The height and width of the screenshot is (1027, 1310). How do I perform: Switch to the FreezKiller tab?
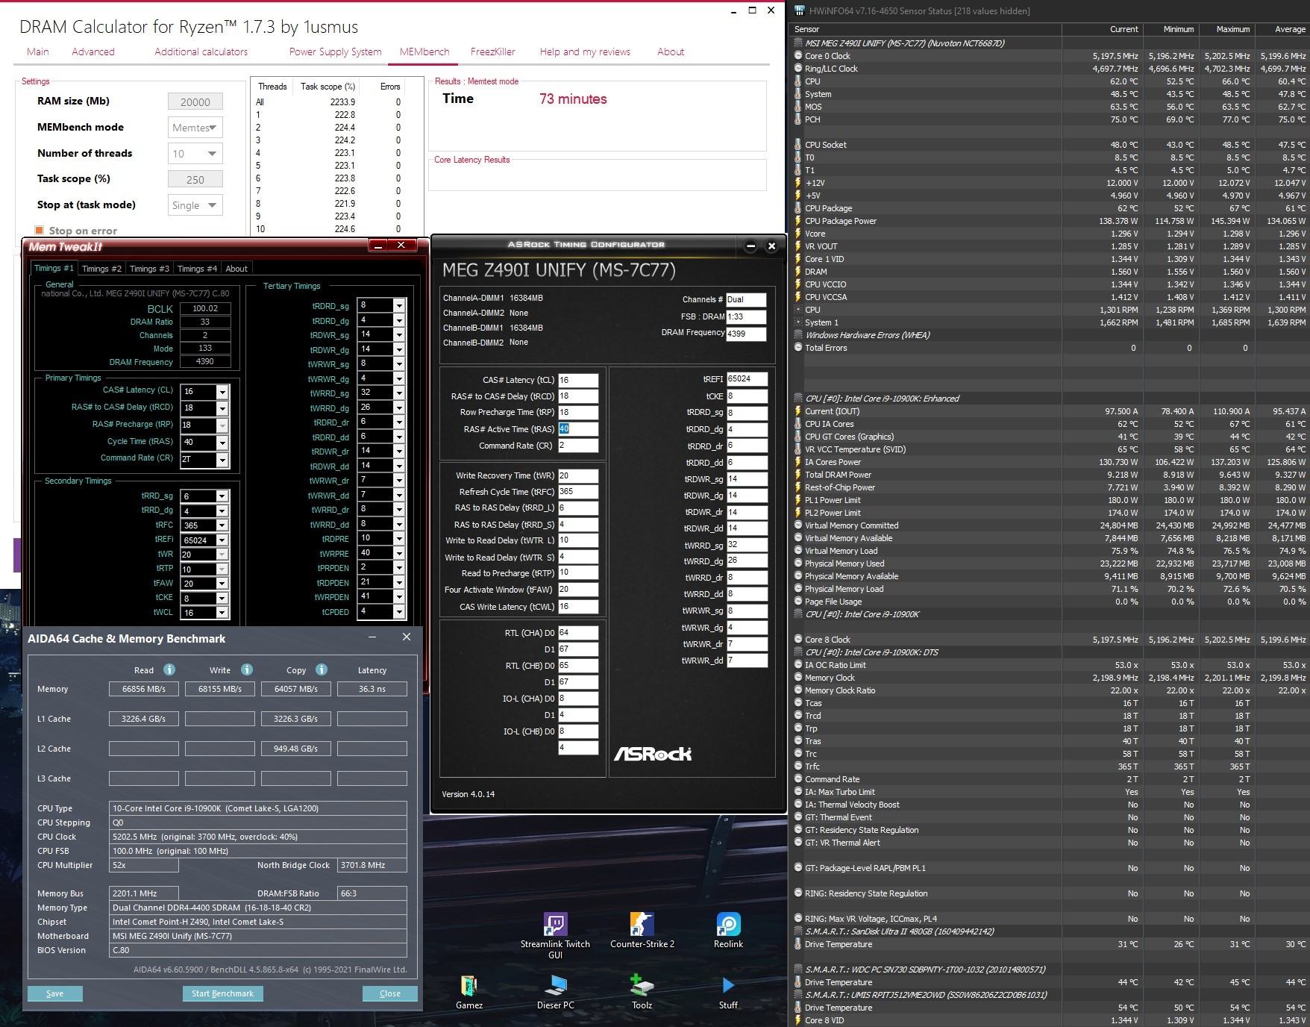click(493, 51)
